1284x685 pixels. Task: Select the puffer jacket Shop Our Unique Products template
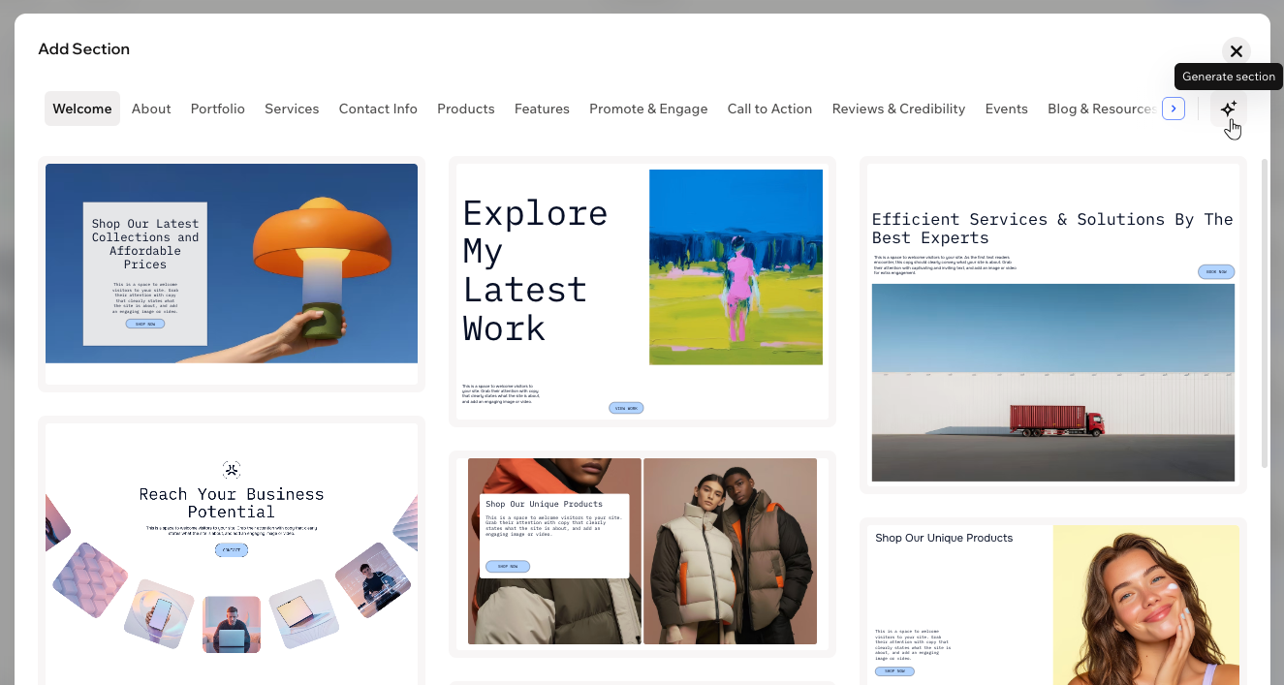pyautogui.click(x=642, y=551)
